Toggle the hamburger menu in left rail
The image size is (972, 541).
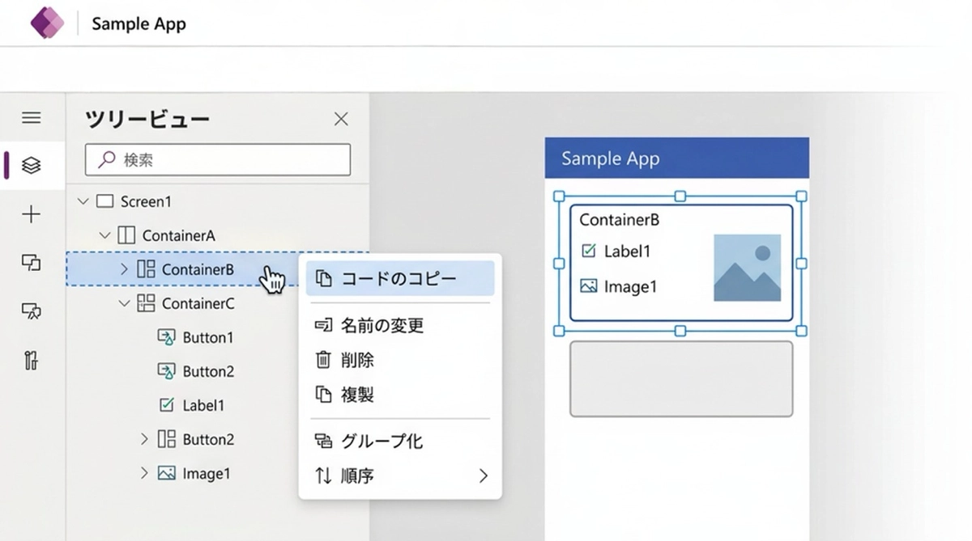[x=32, y=118]
